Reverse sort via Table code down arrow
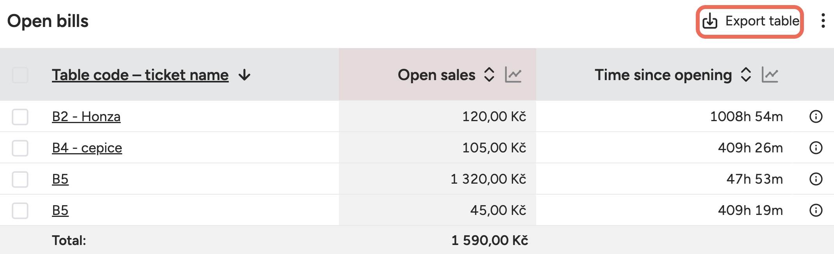The height and width of the screenshot is (254, 834). (x=244, y=75)
